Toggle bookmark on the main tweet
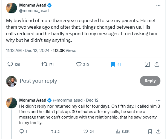This screenshot has width=167, height=139. (113, 64)
